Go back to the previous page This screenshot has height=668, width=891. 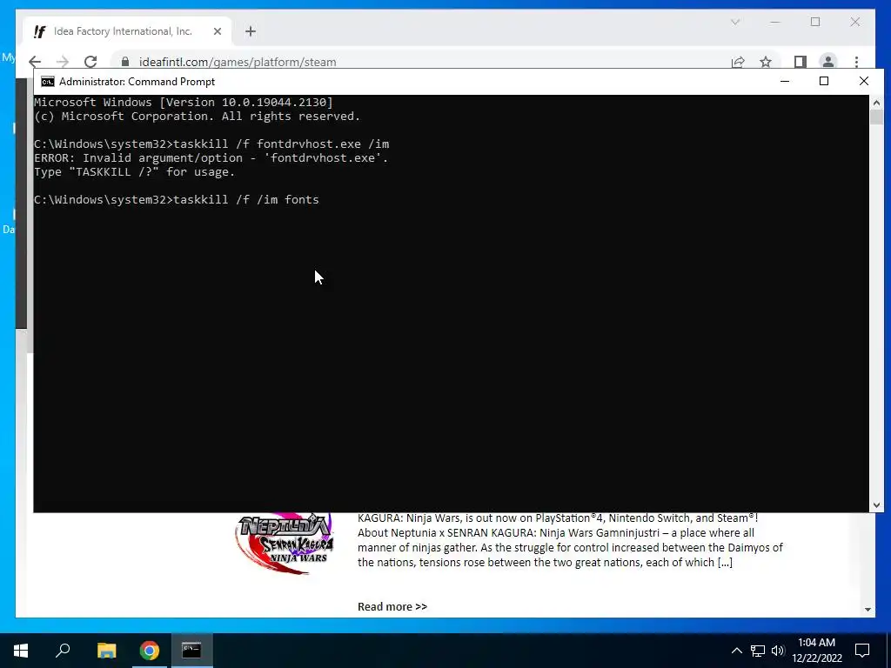[x=35, y=62]
